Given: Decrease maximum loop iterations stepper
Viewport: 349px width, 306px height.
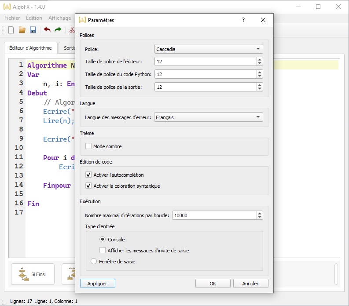Looking at the screenshot, I should (x=260, y=217).
